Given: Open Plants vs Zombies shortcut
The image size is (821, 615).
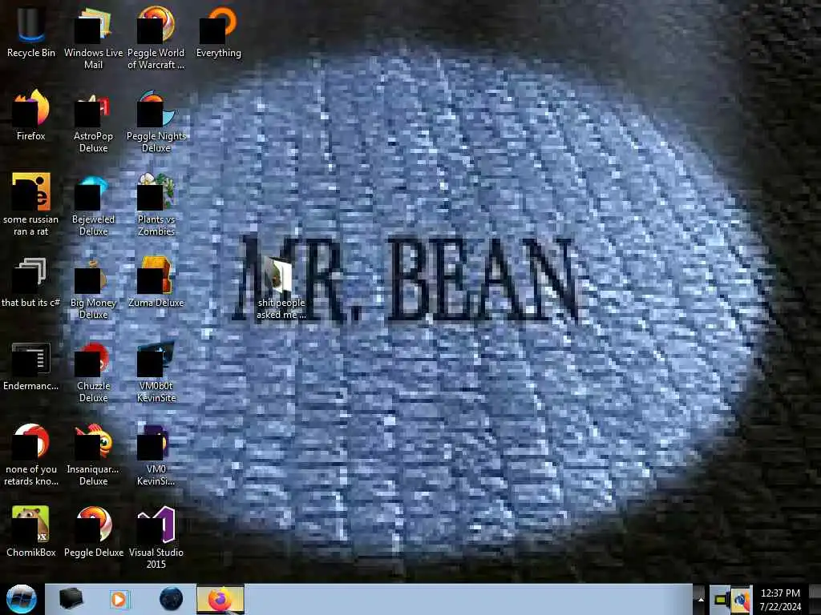Looking at the screenshot, I should [156, 204].
